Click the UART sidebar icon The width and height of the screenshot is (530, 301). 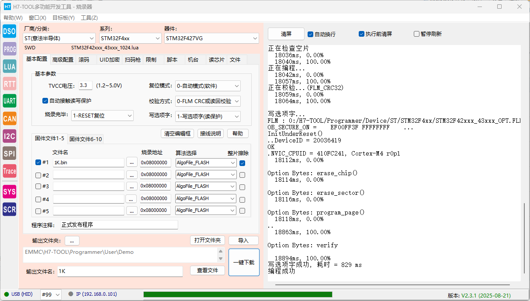point(9,101)
